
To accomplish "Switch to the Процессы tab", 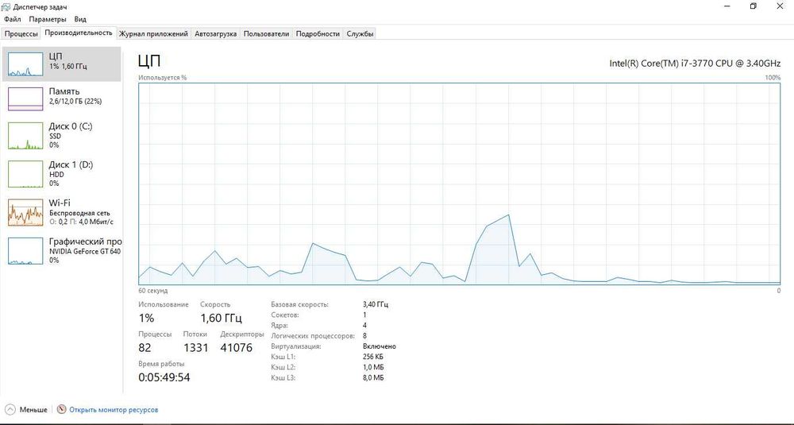I will pos(21,34).
